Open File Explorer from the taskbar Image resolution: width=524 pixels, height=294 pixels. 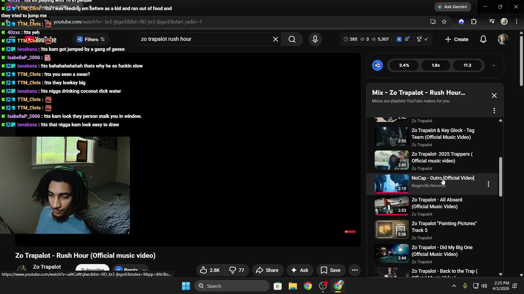click(293, 286)
